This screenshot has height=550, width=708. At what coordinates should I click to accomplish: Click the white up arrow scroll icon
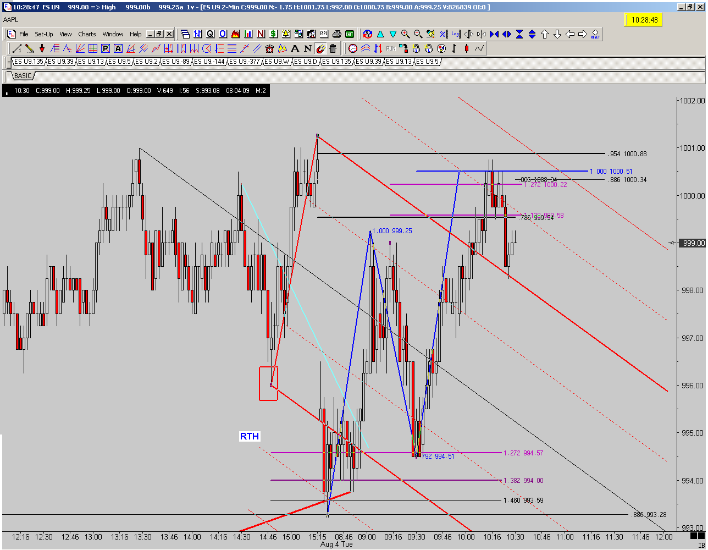[x=545, y=34]
